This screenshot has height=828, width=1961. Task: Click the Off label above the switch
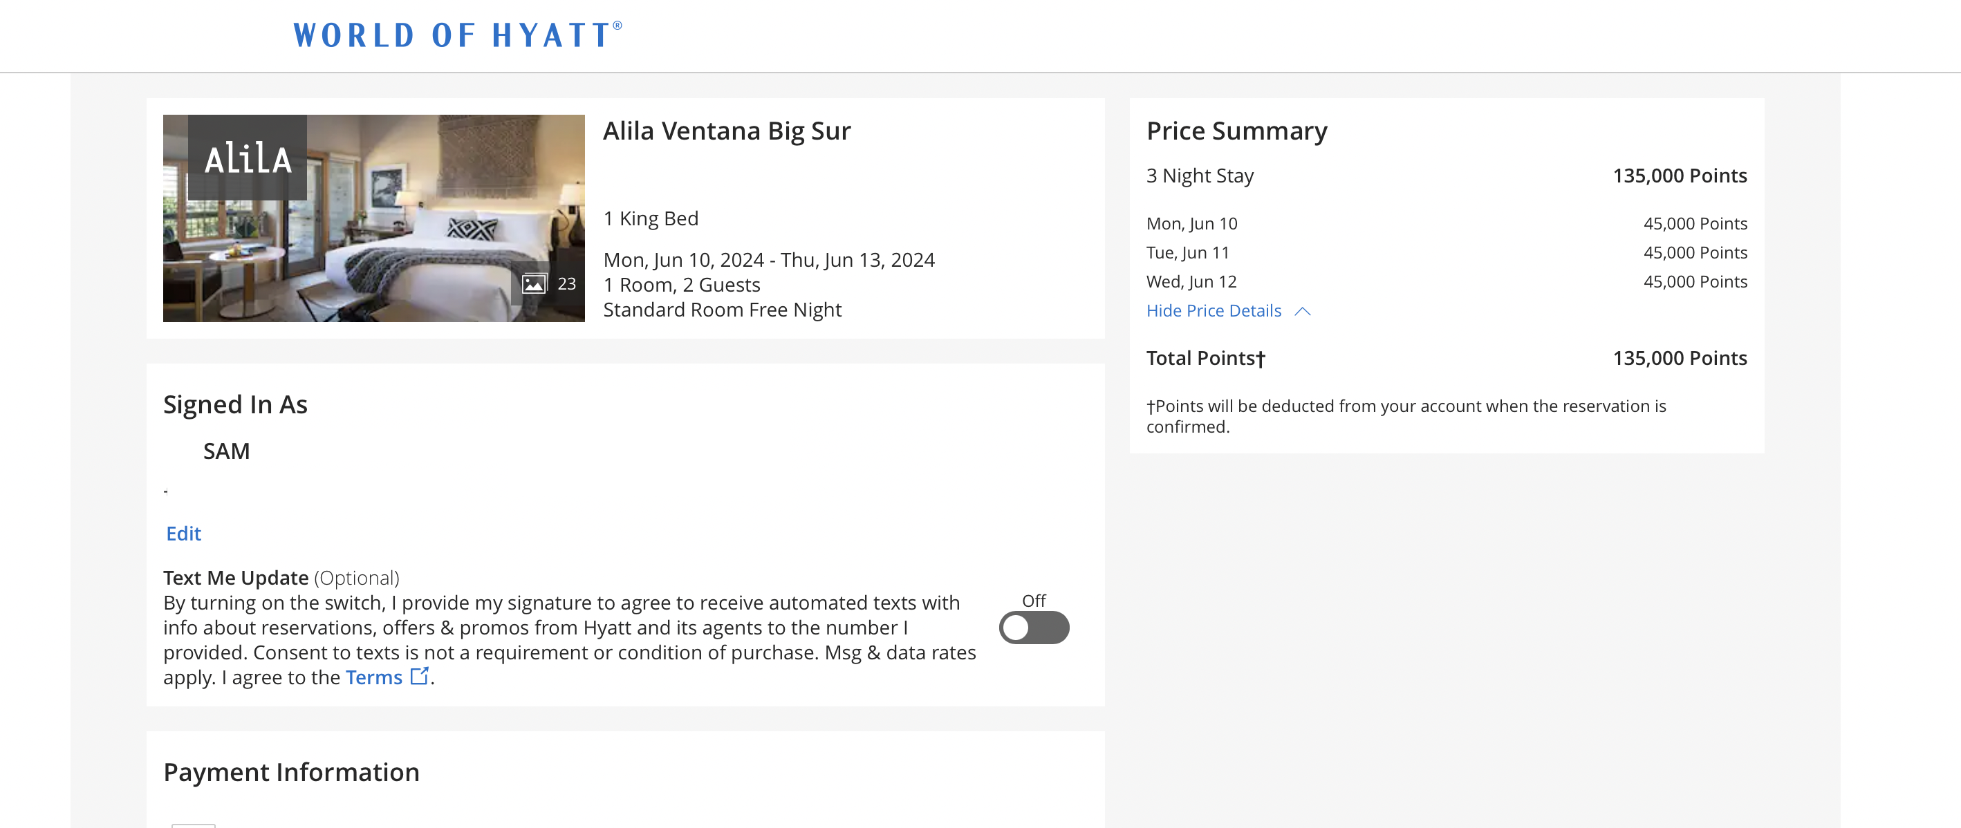1033,601
